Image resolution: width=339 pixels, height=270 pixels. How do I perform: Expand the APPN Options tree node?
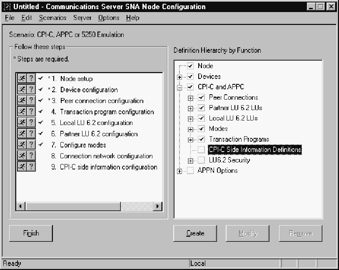tap(179, 172)
